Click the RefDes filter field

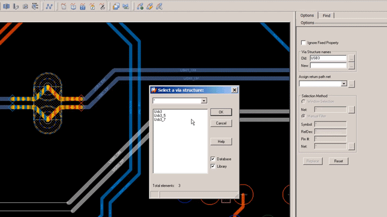(330, 132)
